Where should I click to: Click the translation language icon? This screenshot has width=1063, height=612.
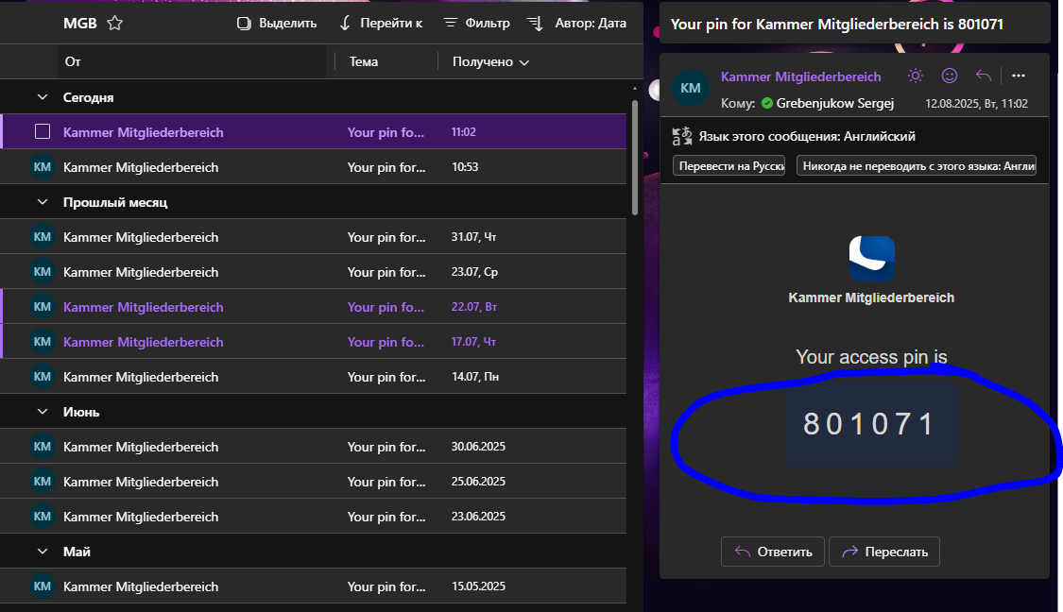point(682,136)
